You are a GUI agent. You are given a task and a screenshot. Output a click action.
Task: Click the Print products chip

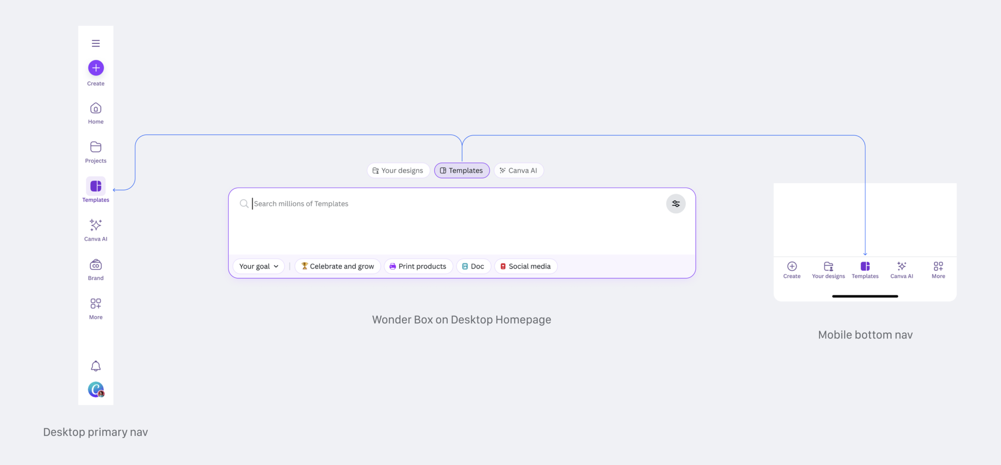[x=418, y=266]
